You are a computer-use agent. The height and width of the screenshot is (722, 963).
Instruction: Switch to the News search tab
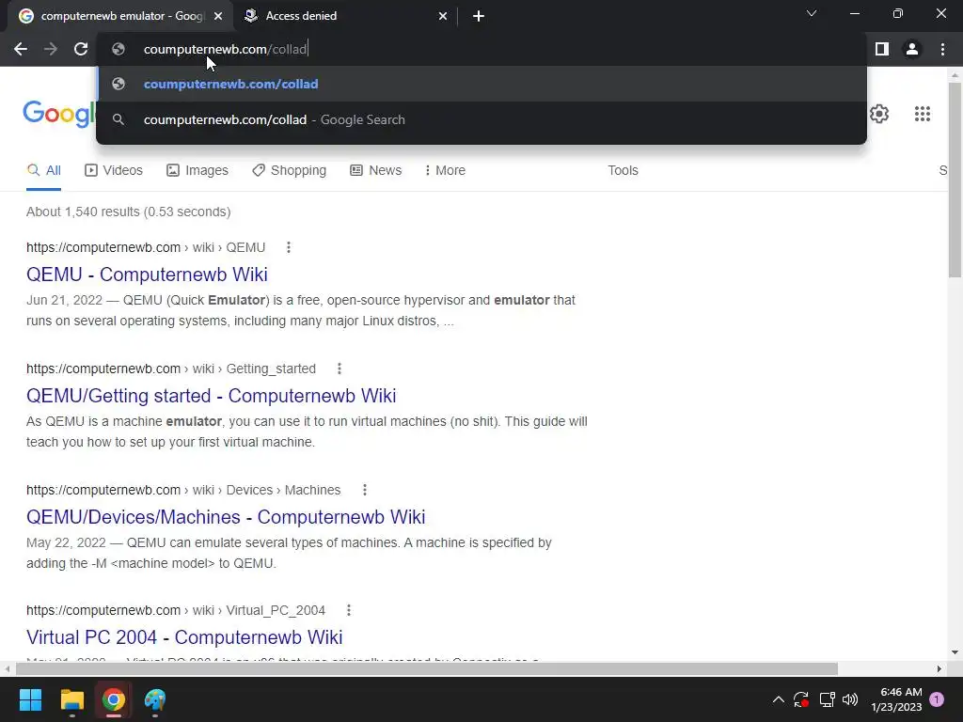pos(376,171)
